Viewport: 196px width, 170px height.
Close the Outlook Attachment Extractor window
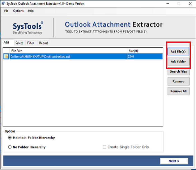tap(190, 4)
